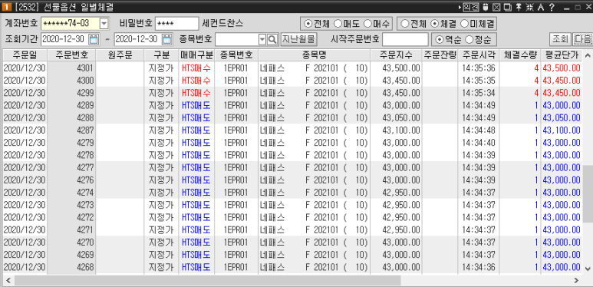Click vertical scrollbar up arrow
Viewport: 593px width, 287px height.
(x=588, y=56)
